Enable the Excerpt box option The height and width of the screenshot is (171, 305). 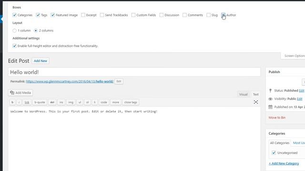tap(83, 15)
